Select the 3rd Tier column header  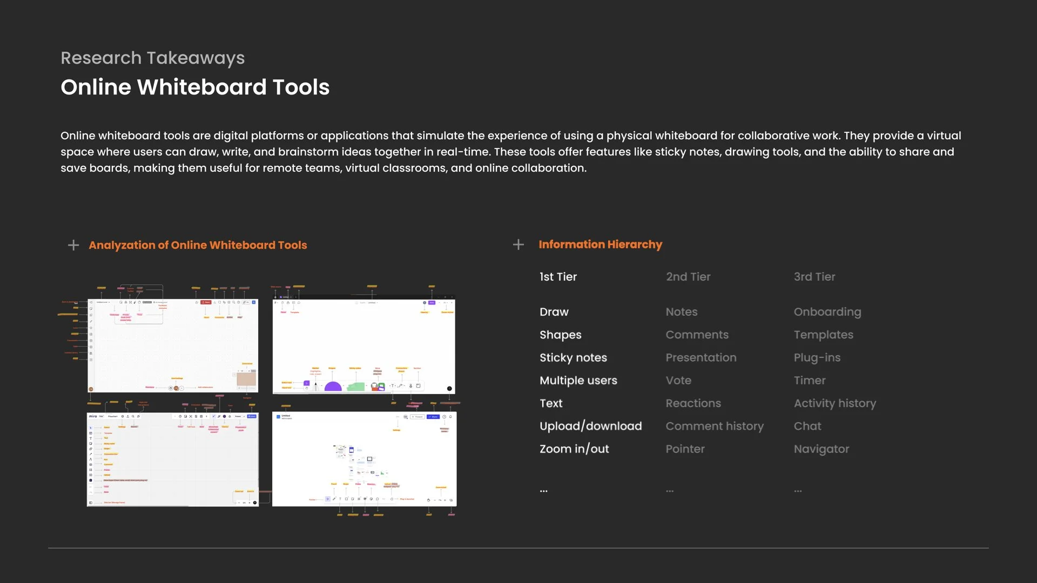814,277
